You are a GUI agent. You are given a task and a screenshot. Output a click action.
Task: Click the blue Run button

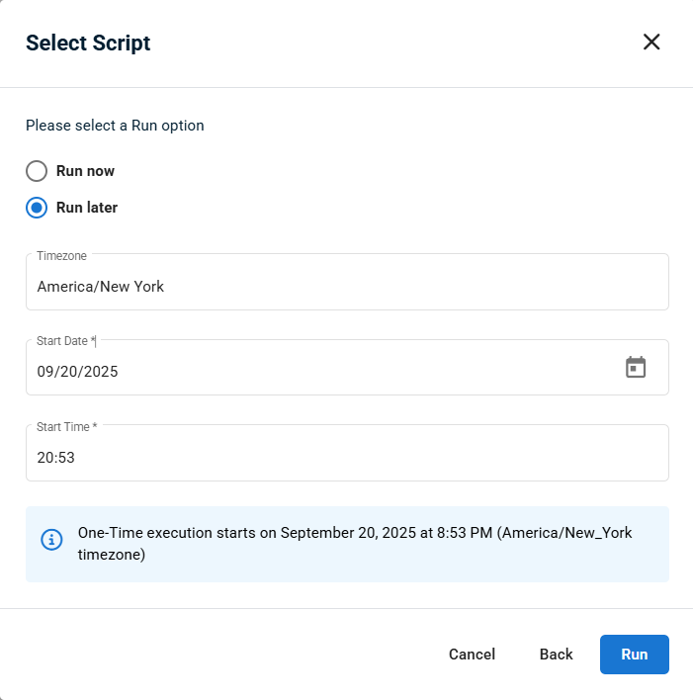tap(635, 654)
